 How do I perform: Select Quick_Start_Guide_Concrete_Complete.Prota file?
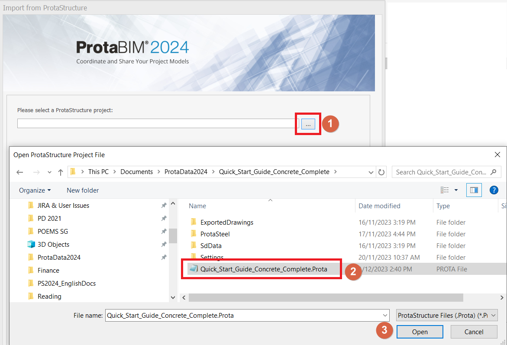click(x=263, y=269)
